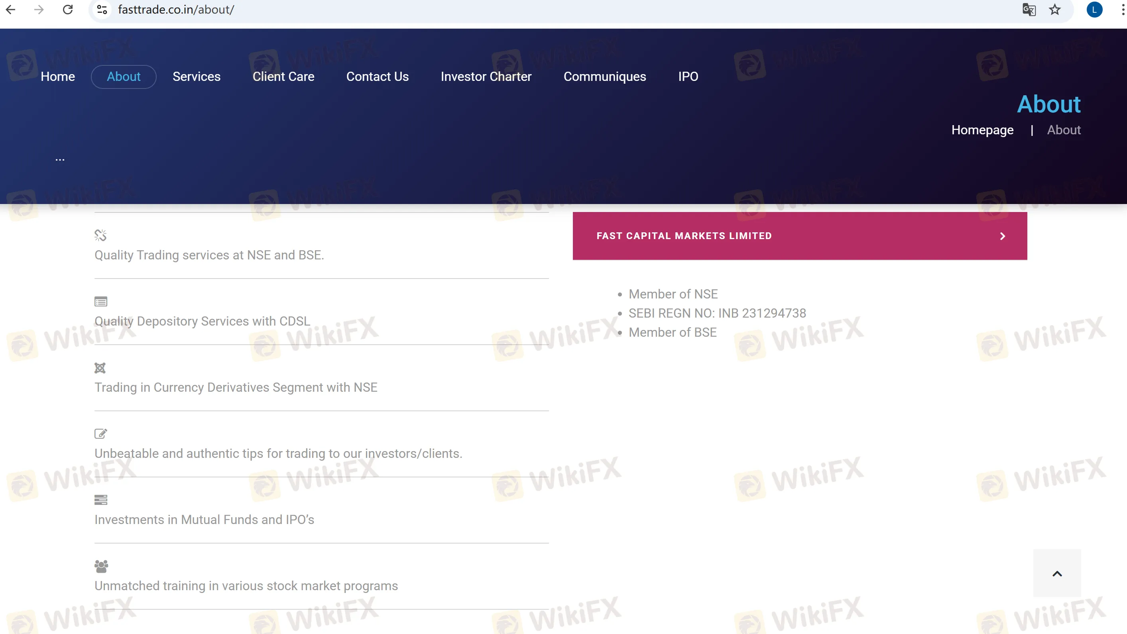Click the Depository Services icon
The height and width of the screenshot is (634, 1127).
coord(100,302)
